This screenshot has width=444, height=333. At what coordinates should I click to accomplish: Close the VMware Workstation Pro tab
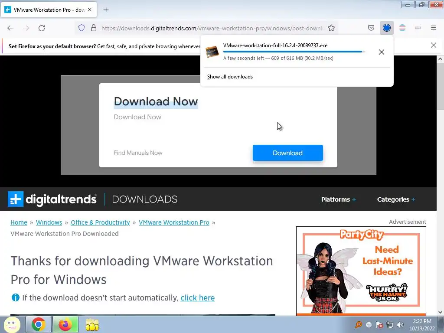coord(90,10)
